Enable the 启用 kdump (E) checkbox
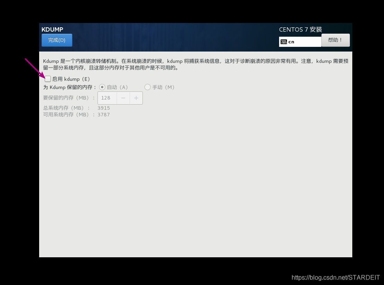 [48, 79]
